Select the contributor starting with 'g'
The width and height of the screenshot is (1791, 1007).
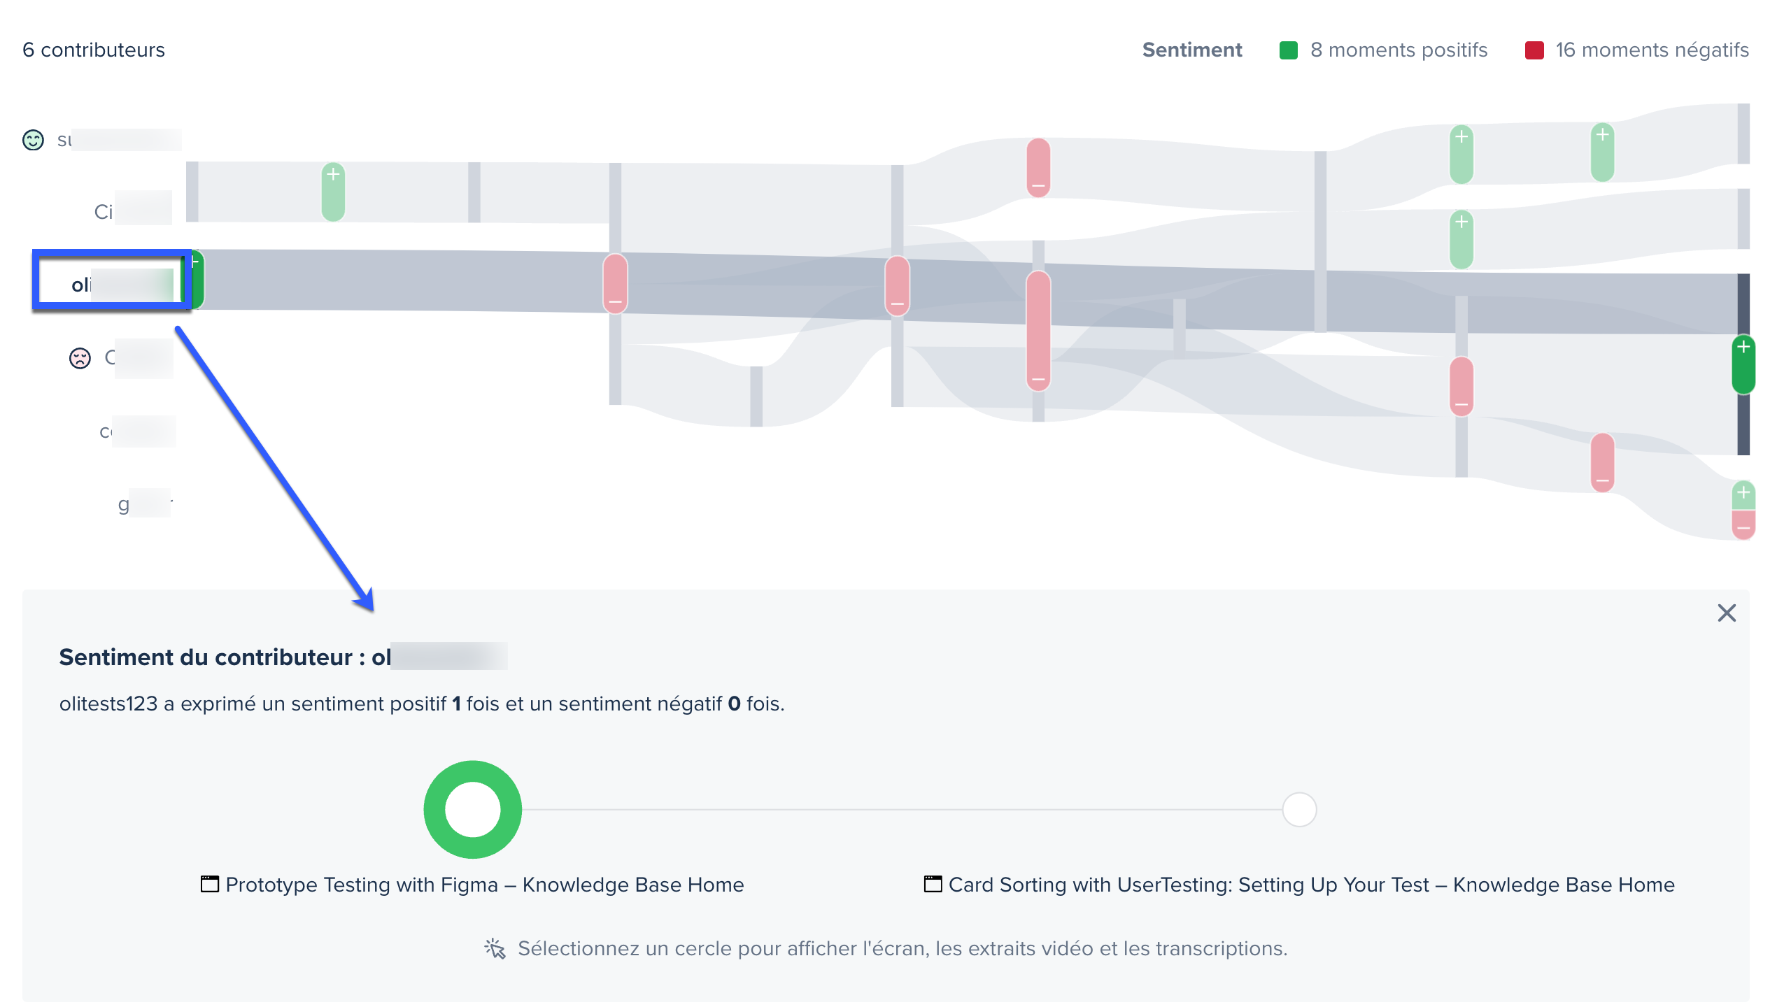pos(143,503)
